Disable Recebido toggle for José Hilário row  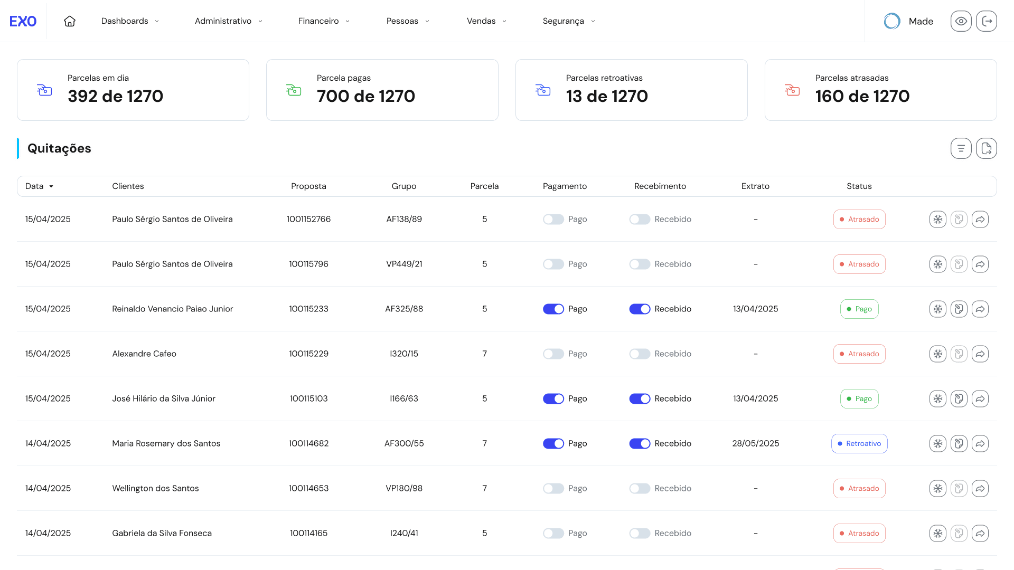(x=639, y=398)
